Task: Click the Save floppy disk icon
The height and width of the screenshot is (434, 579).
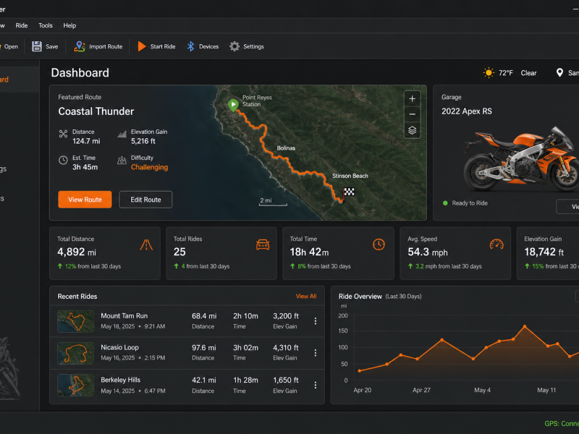Action: pos(37,46)
